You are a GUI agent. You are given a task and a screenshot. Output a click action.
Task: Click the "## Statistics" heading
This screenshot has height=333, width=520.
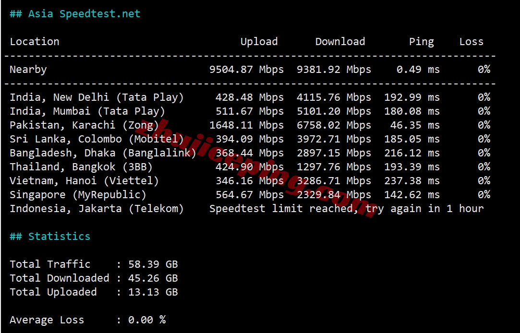50,237
